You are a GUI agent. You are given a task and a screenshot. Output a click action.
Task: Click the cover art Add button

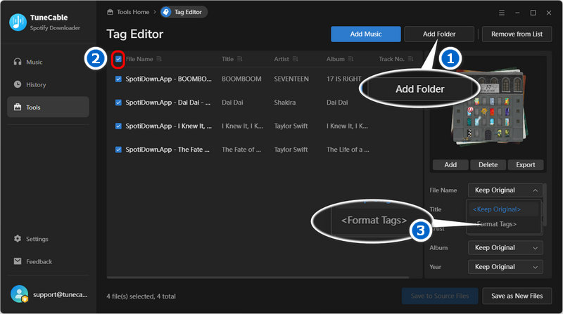[450, 165]
